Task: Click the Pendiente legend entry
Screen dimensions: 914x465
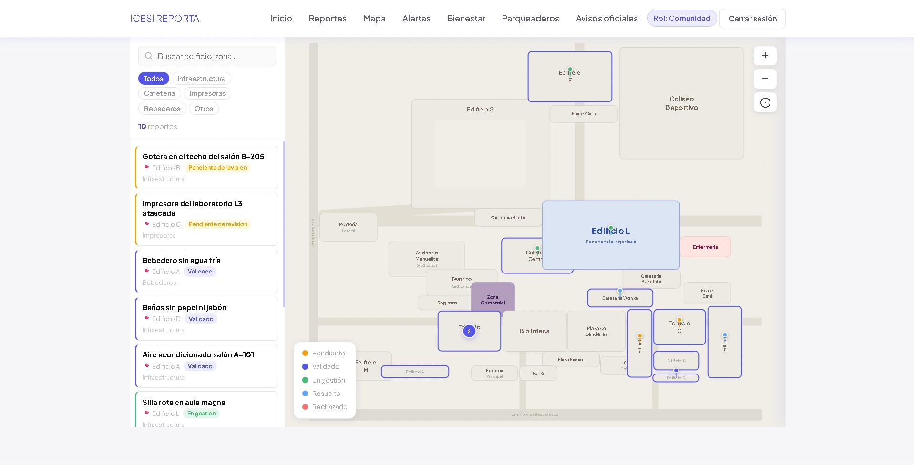Action: pos(323,353)
